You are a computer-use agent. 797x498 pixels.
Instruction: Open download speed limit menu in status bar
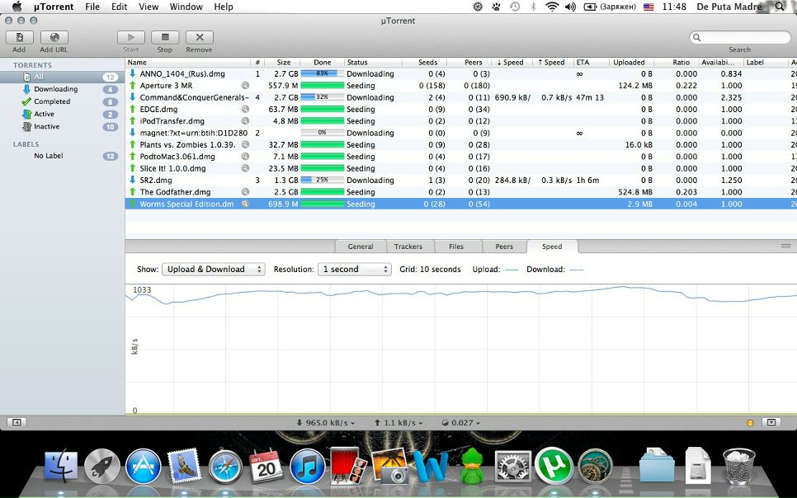326,423
